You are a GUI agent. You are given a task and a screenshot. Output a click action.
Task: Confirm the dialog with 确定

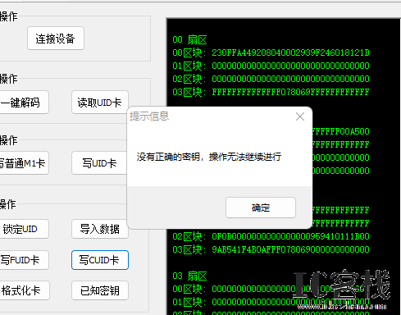[261, 208]
